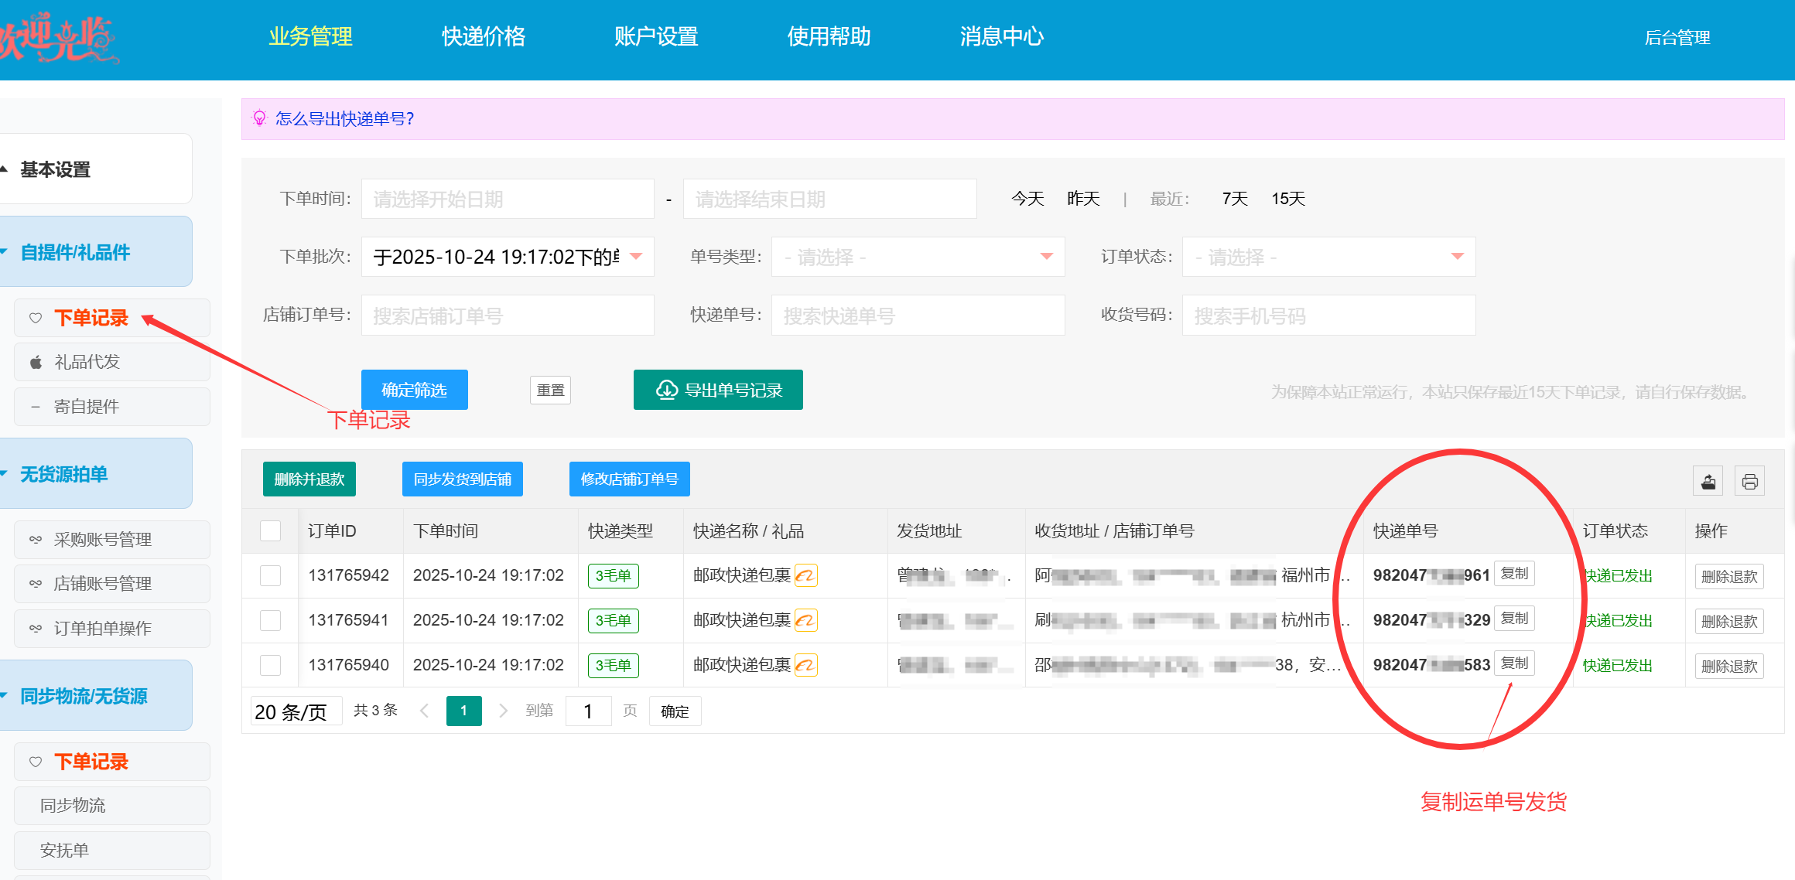Check the box for order 131765940
This screenshot has width=1795, height=880.
270,665
